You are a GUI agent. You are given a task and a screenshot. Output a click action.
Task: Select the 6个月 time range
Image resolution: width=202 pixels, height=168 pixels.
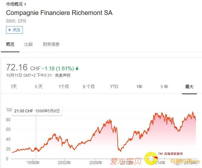coord(89,87)
